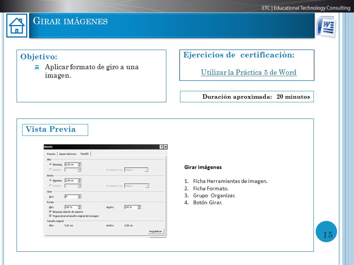This screenshot has height=265, width=354.
Task: Click the spinner arrows on the 3,04 cm field
Action: coord(80,181)
